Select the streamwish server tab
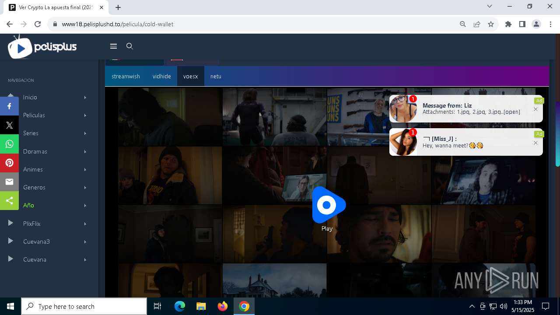Image resolution: width=560 pixels, height=315 pixels. (x=126, y=76)
